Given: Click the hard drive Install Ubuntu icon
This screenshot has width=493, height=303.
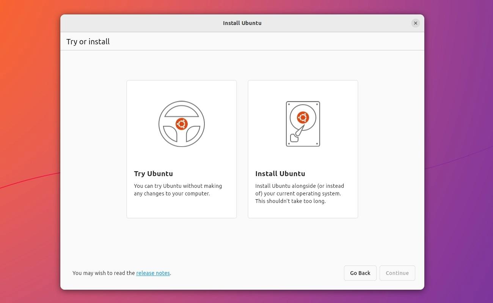Looking at the screenshot, I should [x=303, y=124].
